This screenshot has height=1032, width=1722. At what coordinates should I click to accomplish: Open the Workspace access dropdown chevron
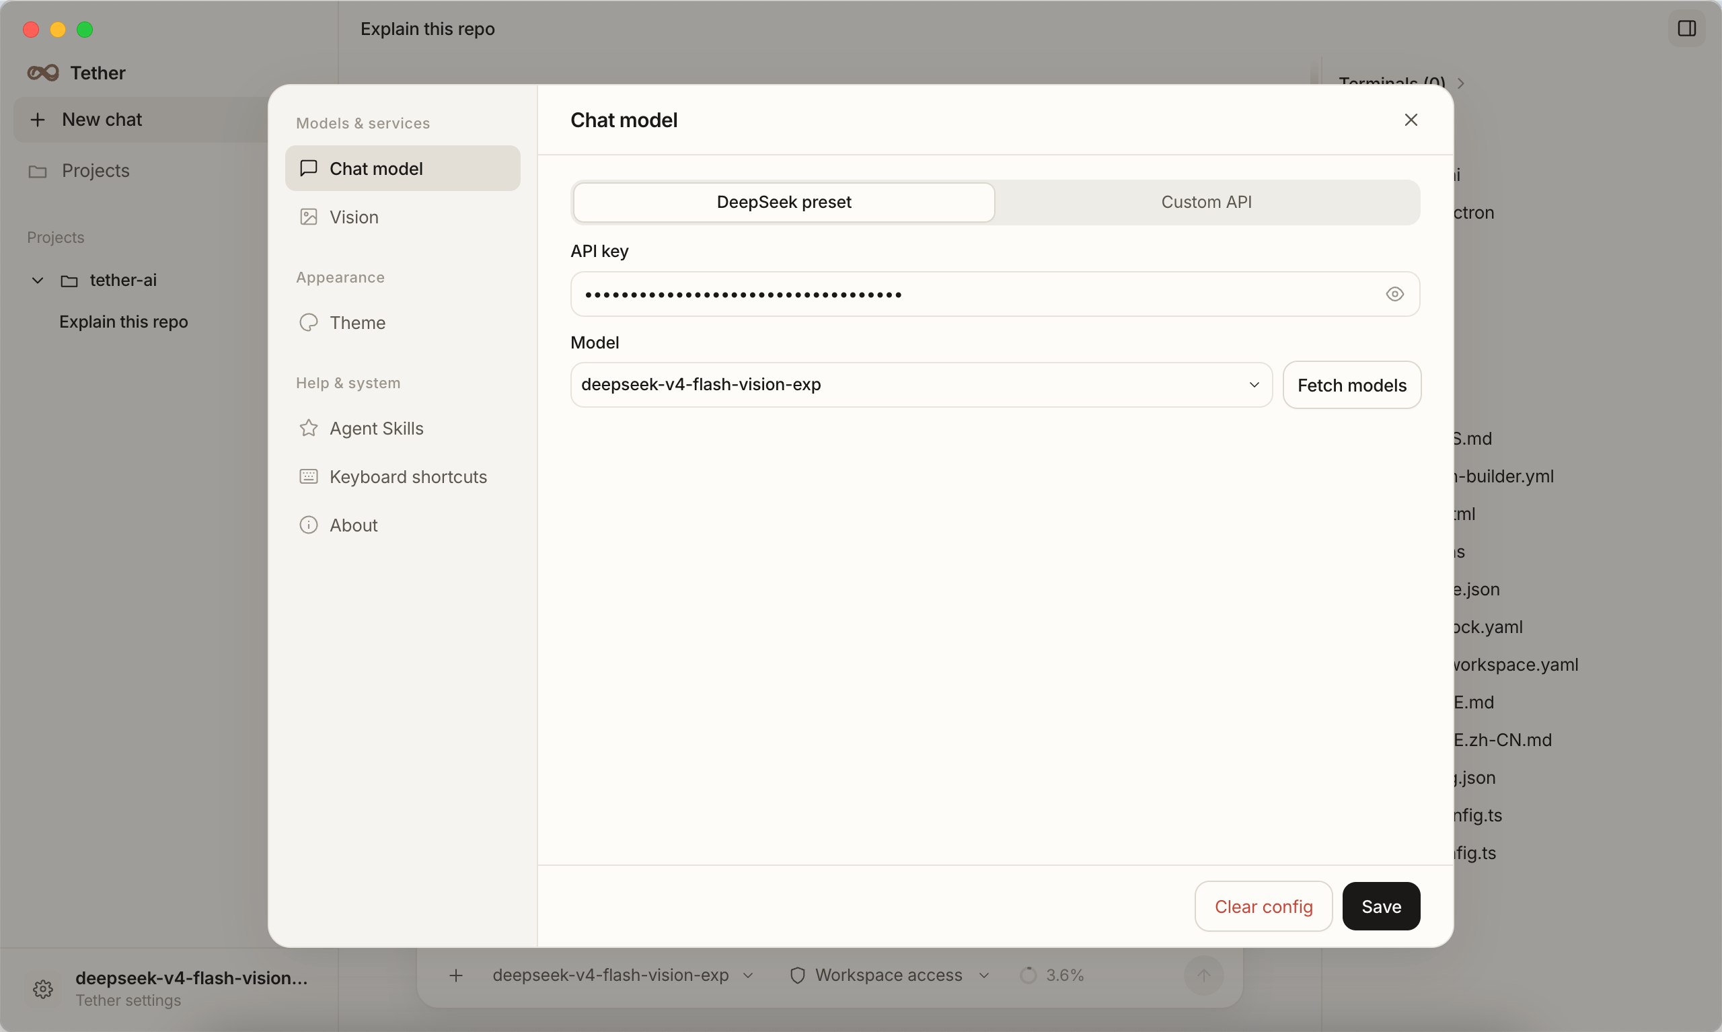pyautogui.click(x=983, y=975)
